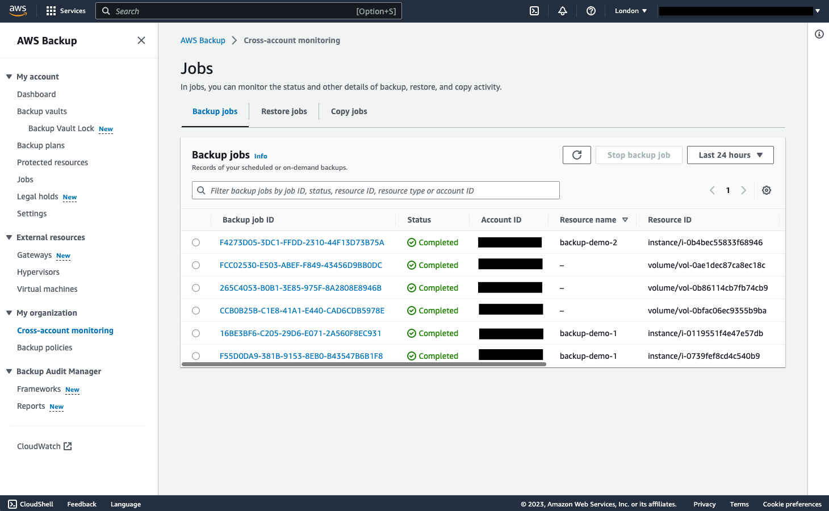Viewport: 829px width, 511px height.
Task: Switch to the Backup jobs tab
Action: 215,111
